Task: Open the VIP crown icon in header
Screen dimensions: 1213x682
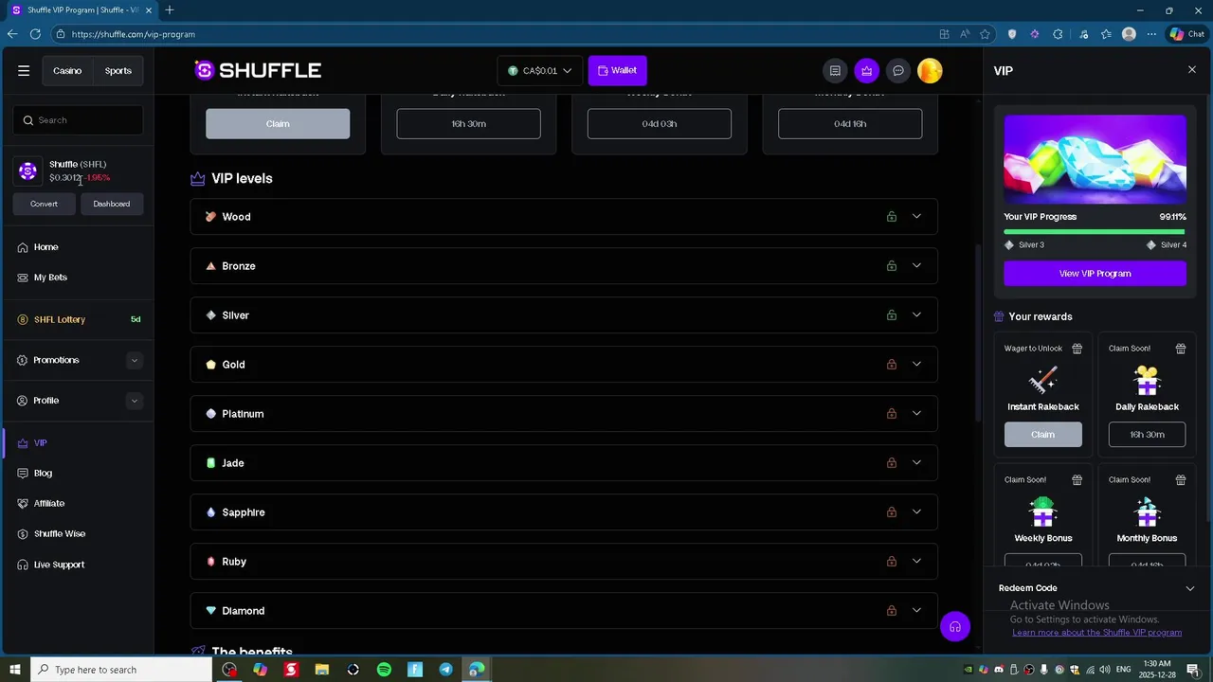Action: pyautogui.click(x=866, y=71)
